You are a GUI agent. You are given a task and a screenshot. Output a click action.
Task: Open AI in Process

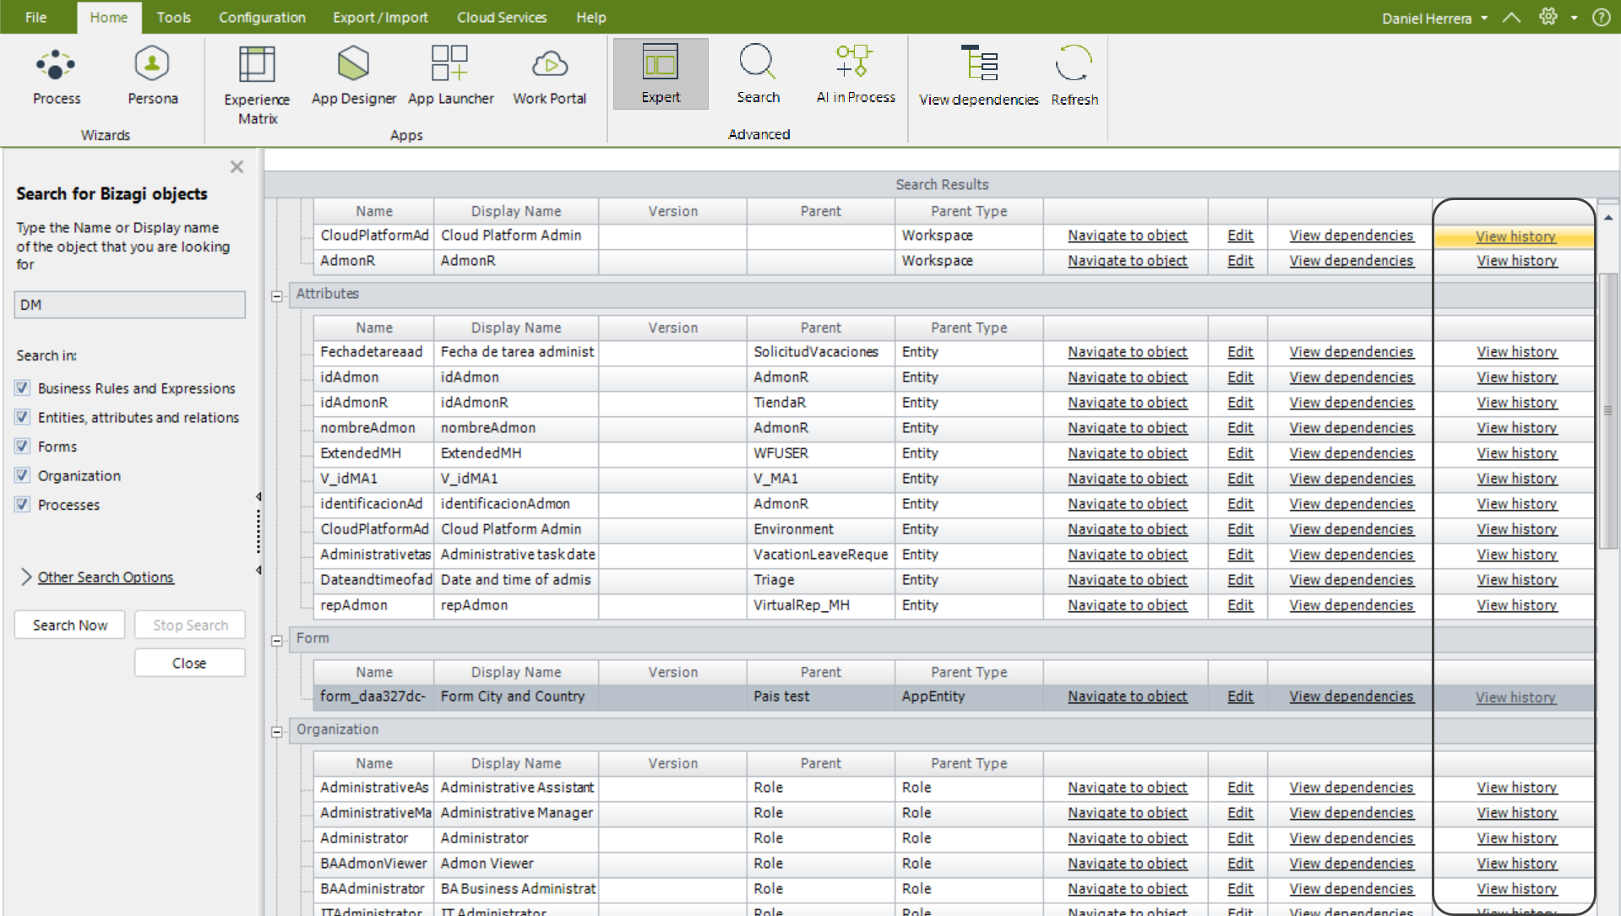click(x=855, y=76)
